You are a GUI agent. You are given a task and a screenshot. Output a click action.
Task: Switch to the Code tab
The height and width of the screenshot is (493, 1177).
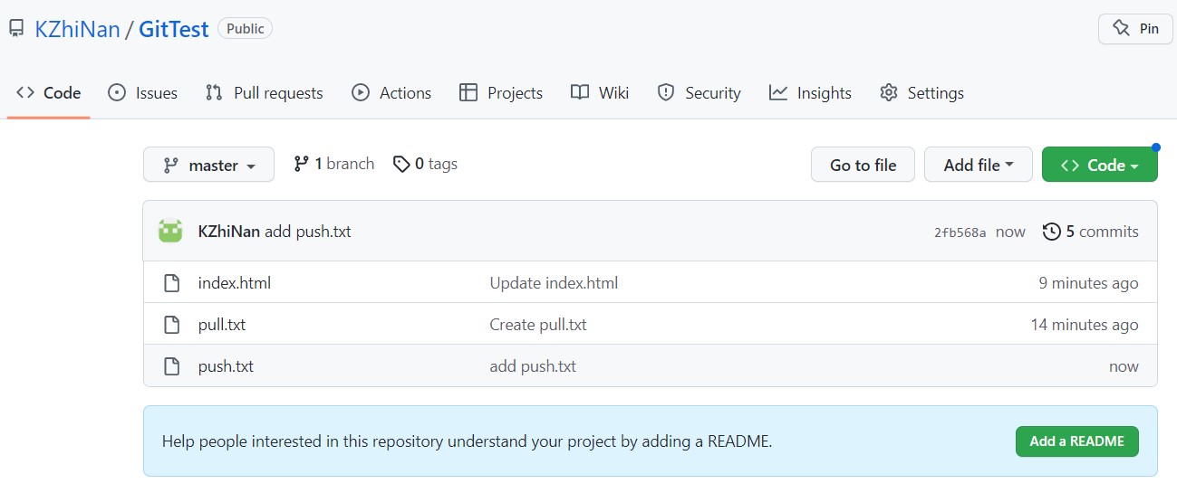[x=49, y=92]
